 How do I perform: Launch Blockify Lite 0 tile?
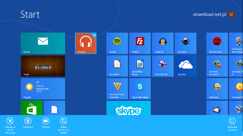pyautogui.click(x=217, y=43)
